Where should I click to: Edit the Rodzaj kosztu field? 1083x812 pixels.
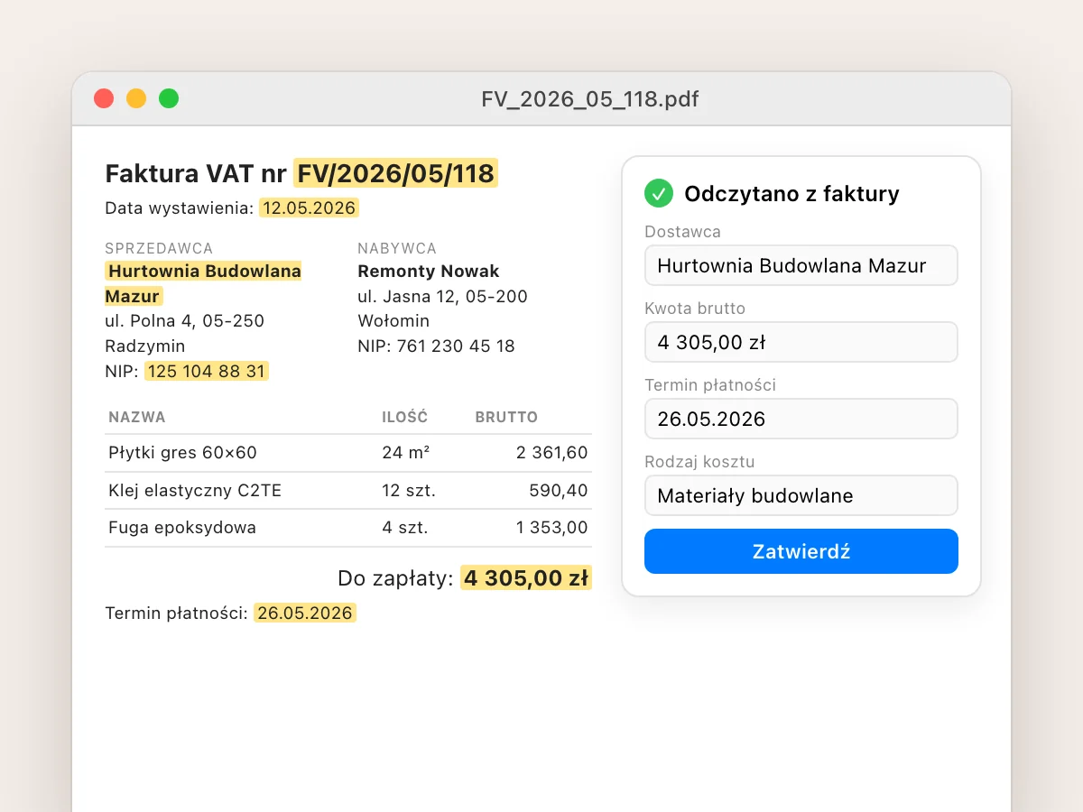click(801, 495)
